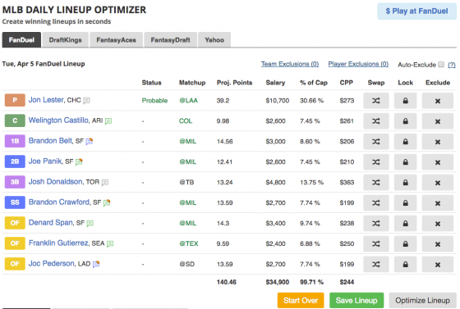Exclude Josh Donaldson from lineup
Screen dimensions: 460x309
tap(437, 183)
